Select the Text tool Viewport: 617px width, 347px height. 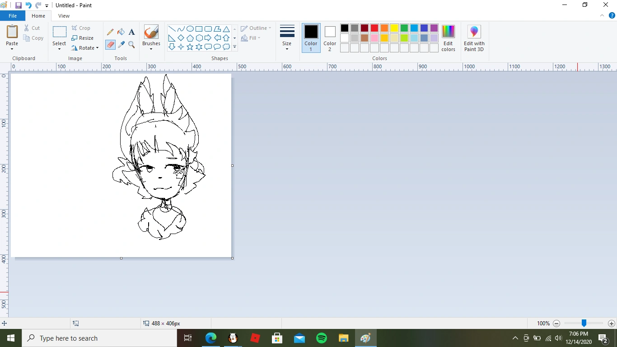click(131, 32)
